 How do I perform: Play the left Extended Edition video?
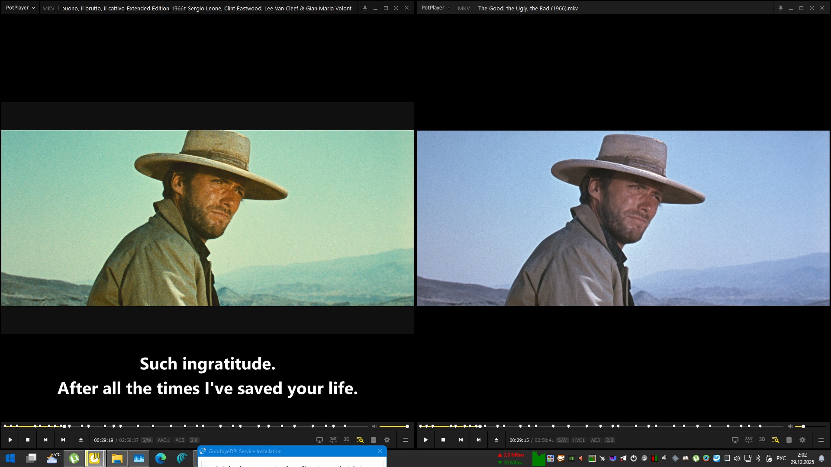pyautogui.click(x=10, y=440)
